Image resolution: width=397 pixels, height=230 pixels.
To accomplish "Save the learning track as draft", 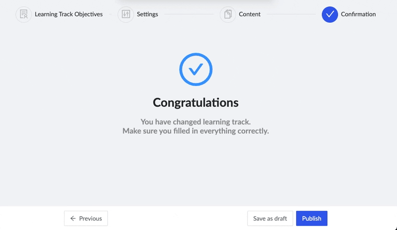I will click(x=270, y=219).
